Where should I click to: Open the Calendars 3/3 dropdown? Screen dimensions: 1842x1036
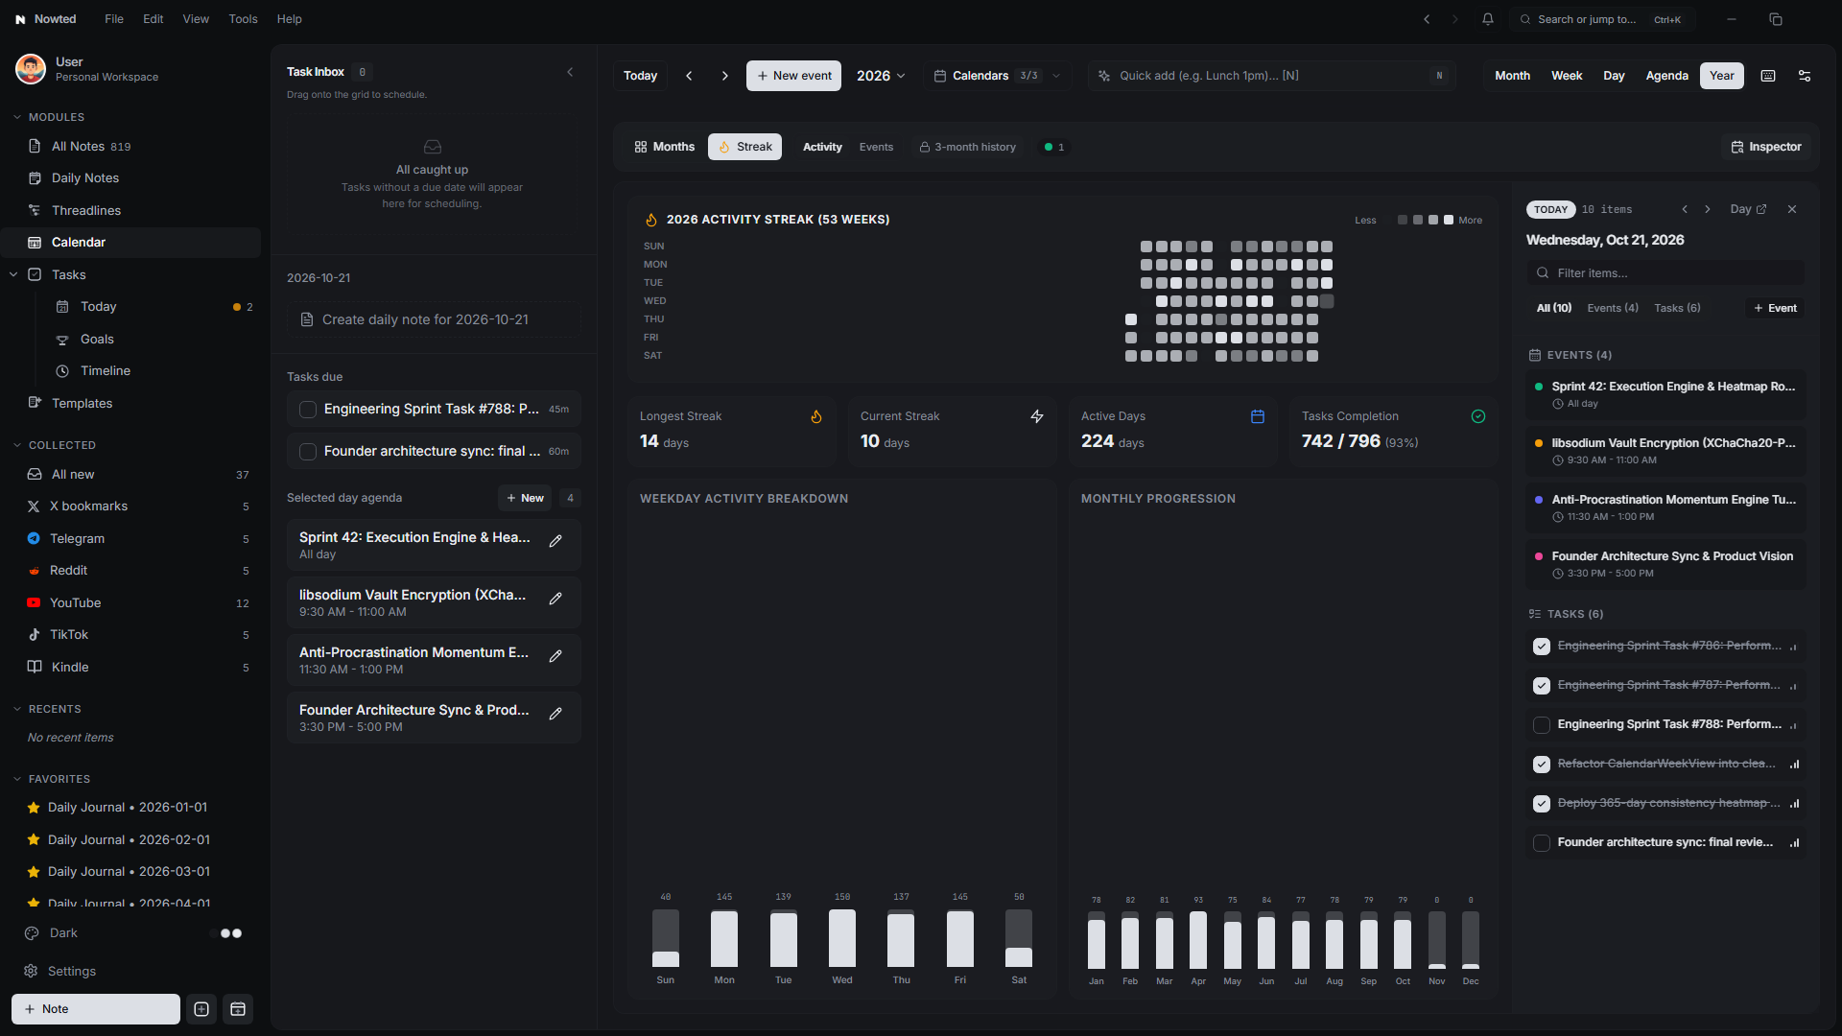pyautogui.click(x=998, y=76)
